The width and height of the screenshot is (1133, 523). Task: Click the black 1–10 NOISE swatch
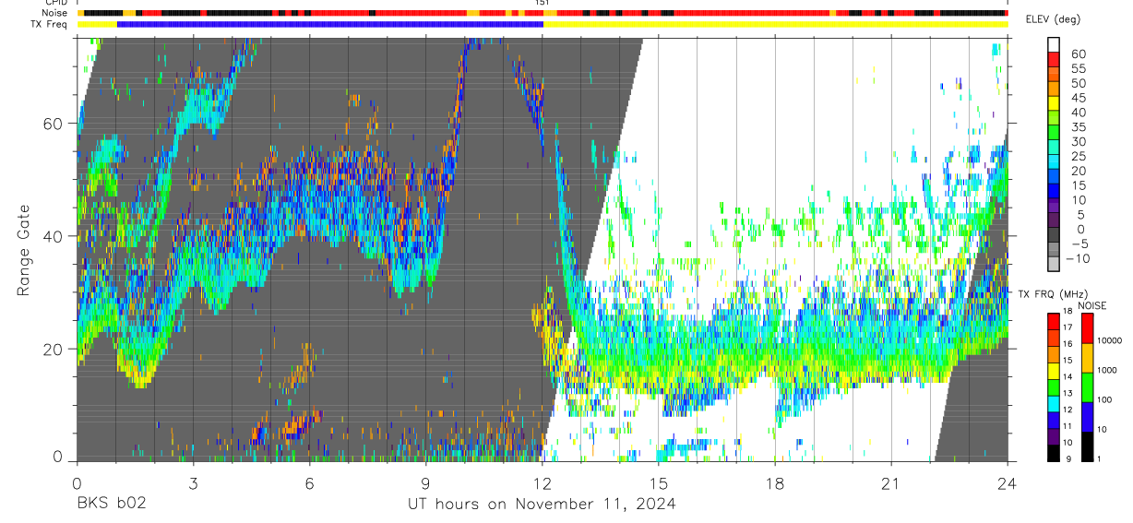click(x=1087, y=446)
